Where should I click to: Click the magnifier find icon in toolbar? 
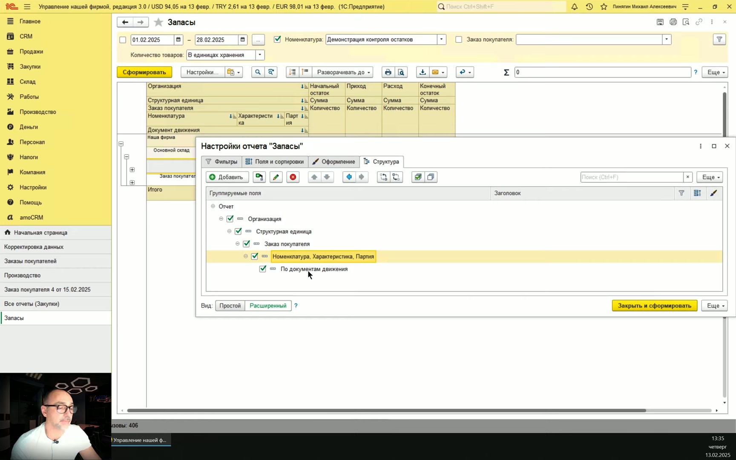(258, 72)
